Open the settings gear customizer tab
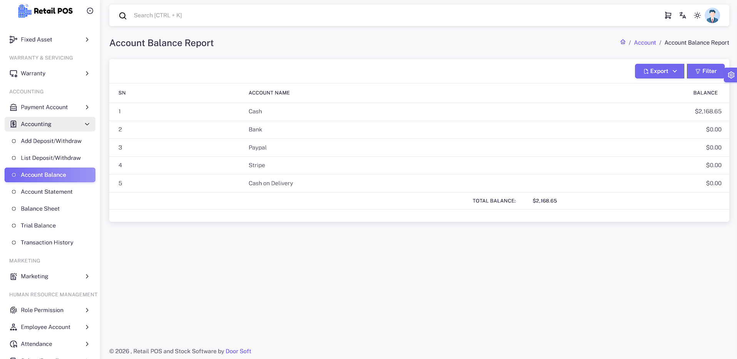This screenshot has width=737, height=359. coord(731,75)
